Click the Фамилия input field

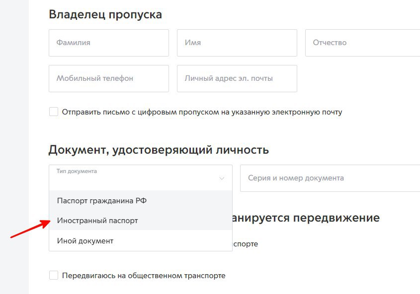pos(109,43)
